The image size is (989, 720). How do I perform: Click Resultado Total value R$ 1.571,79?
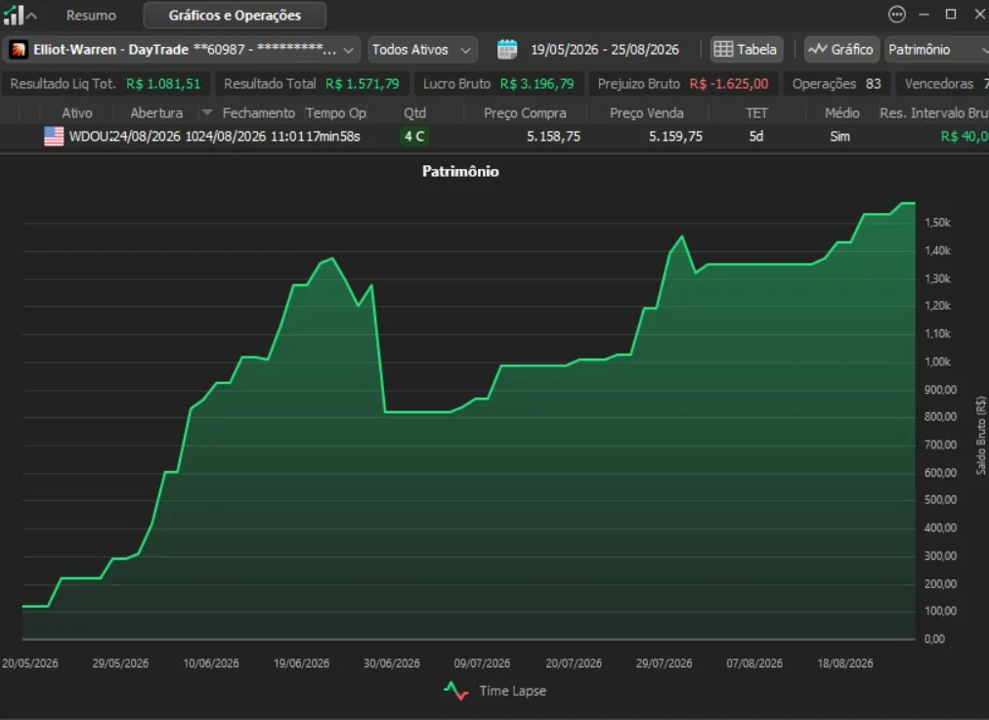(x=363, y=84)
